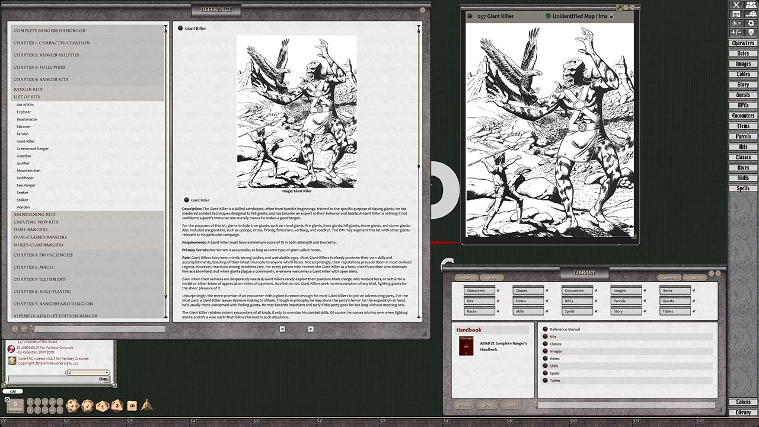Select the Play tab in the Library window
759x427 pixels.
[x=492, y=278]
